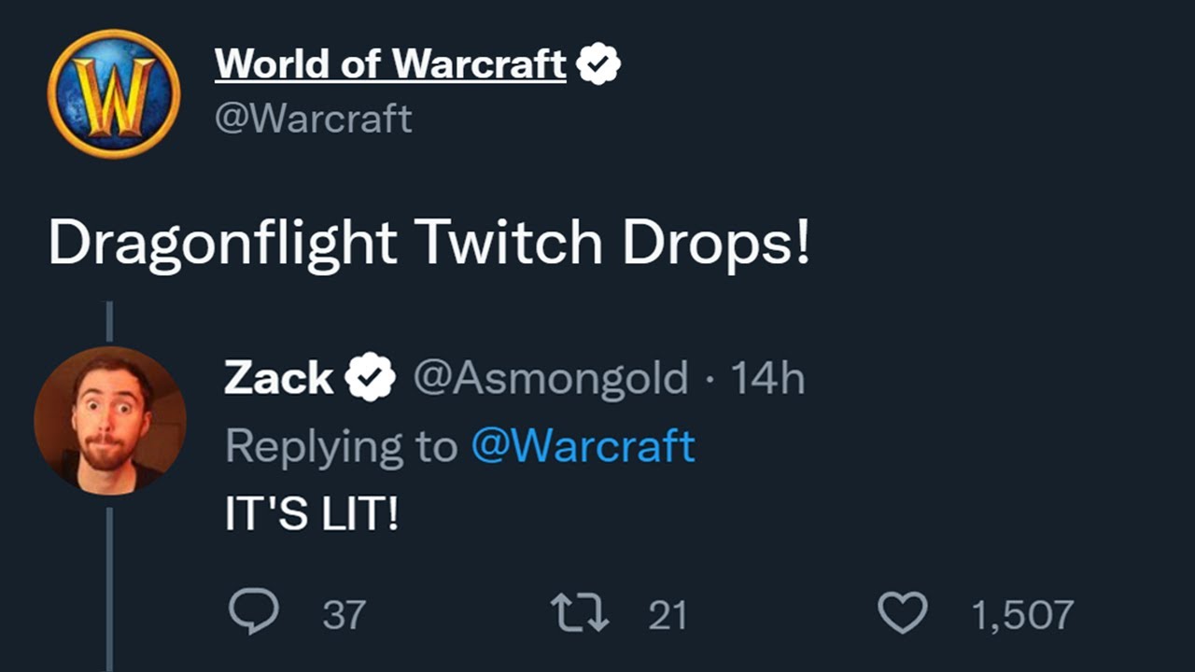
Task: Like the reply with the heart icon
Action: 903,613
